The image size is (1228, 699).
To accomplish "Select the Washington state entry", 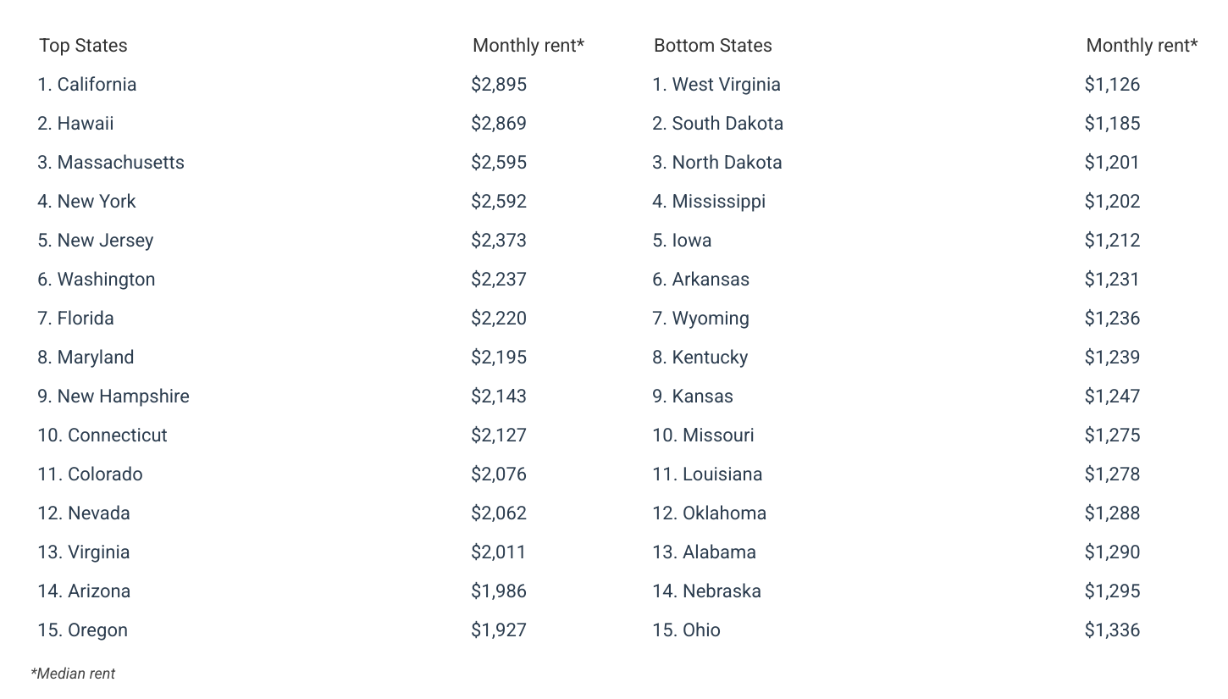I will 97,280.
